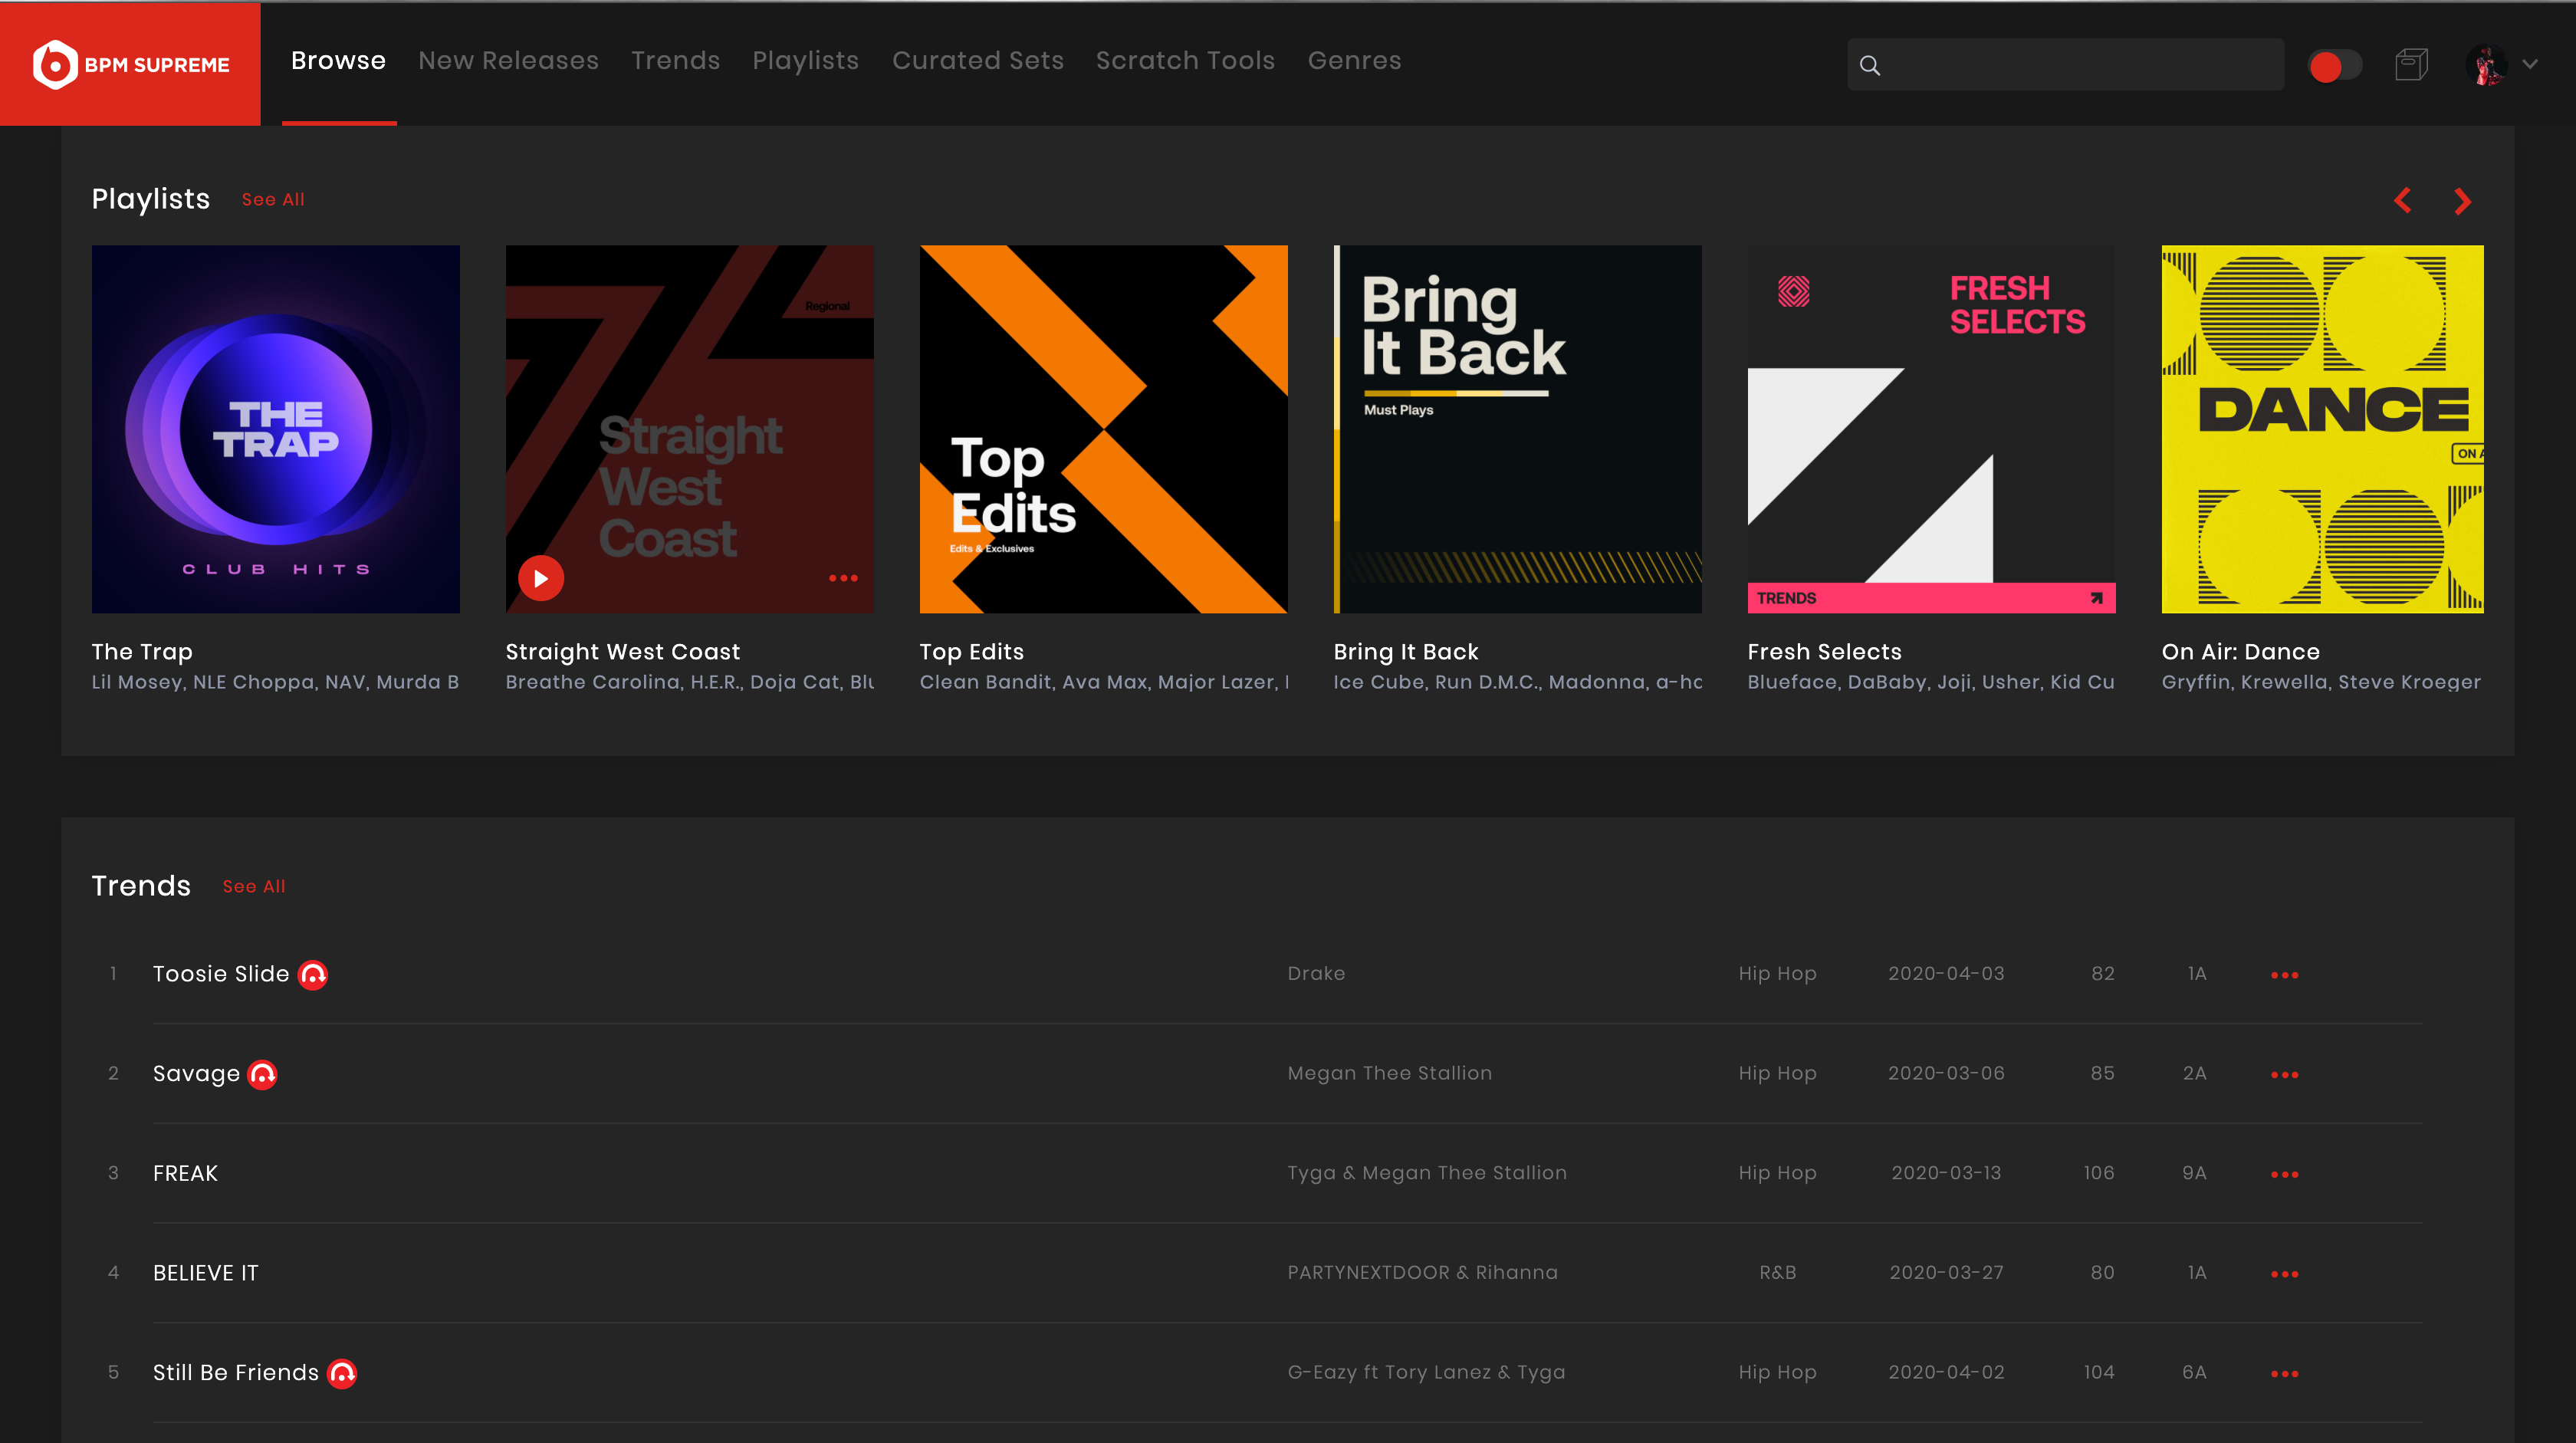Viewport: 2576px width, 1443px height.
Task: Click inside the search input field
Action: tap(2080, 66)
